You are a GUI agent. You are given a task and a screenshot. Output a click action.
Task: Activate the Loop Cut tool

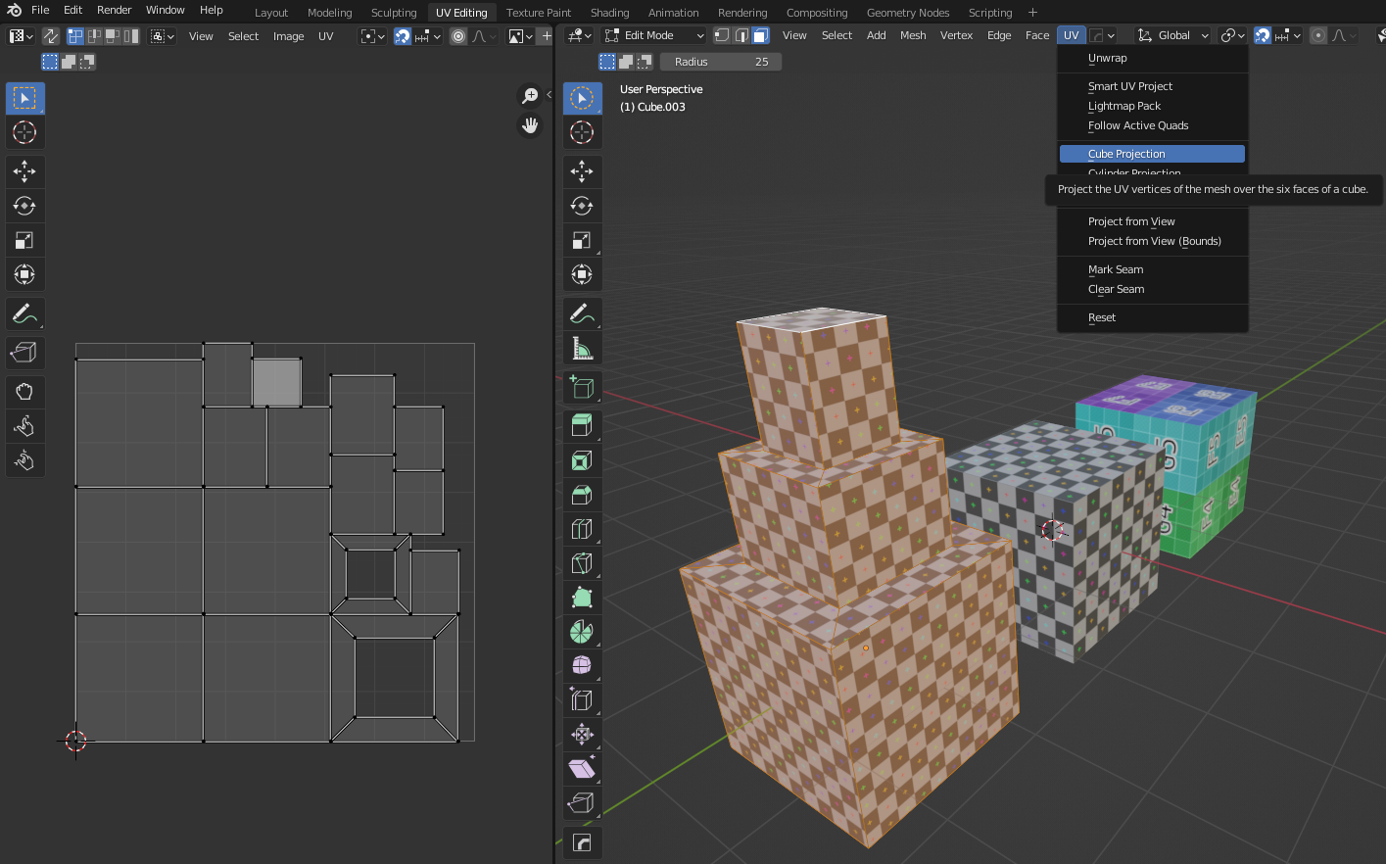[582, 529]
